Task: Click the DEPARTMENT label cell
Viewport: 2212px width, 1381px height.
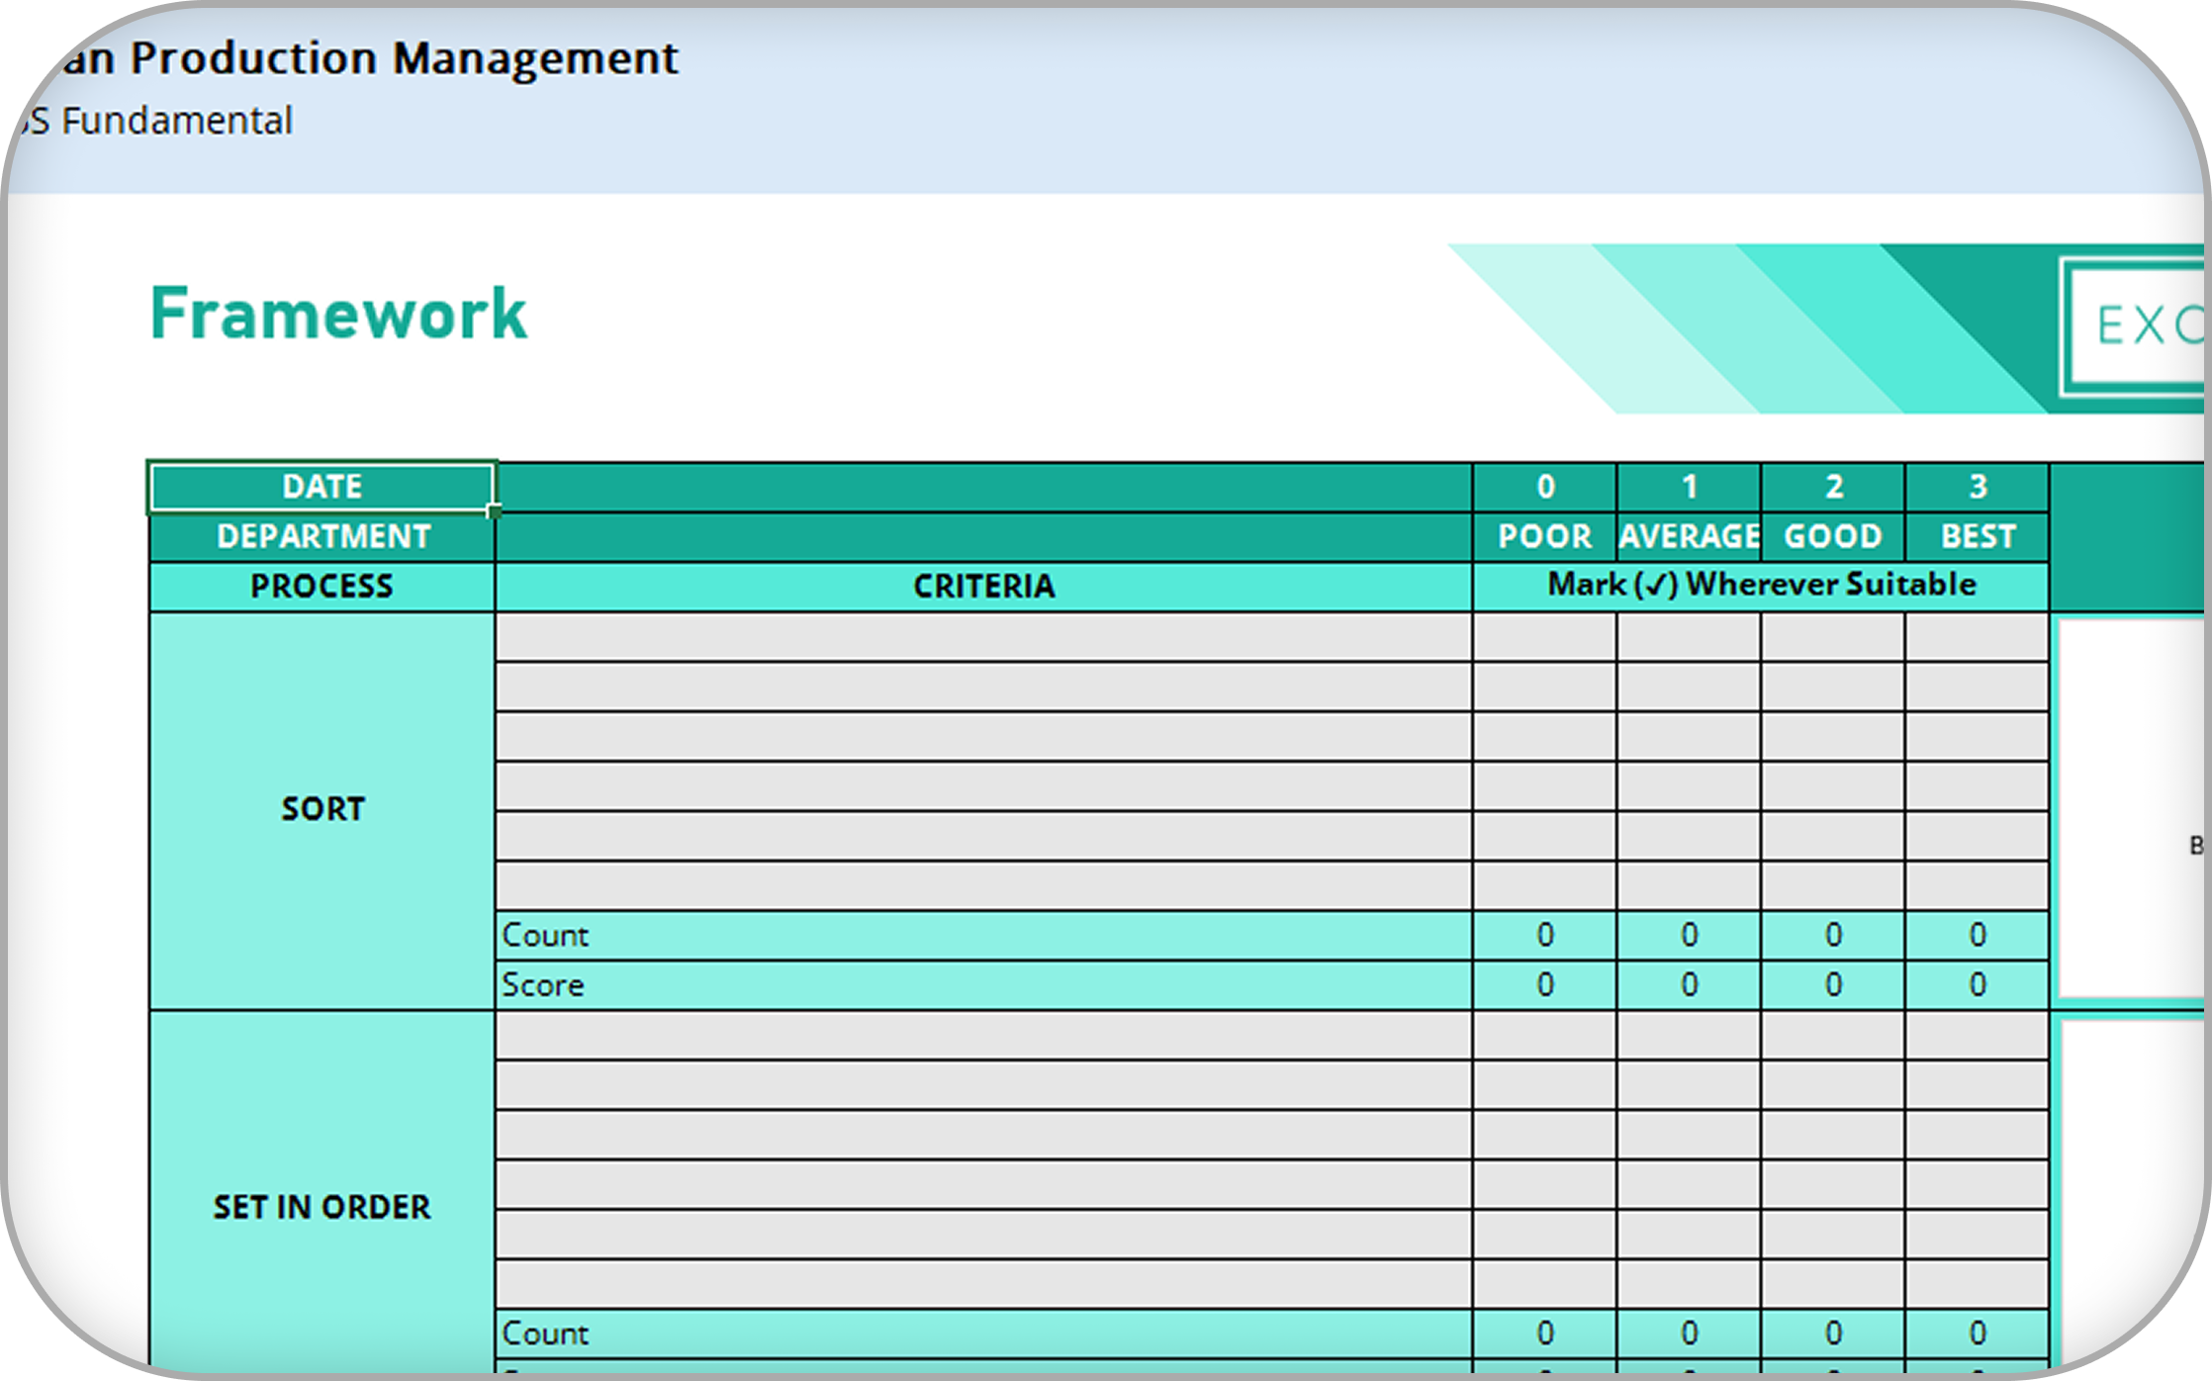Action: pyautogui.click(x=322, y=536)
